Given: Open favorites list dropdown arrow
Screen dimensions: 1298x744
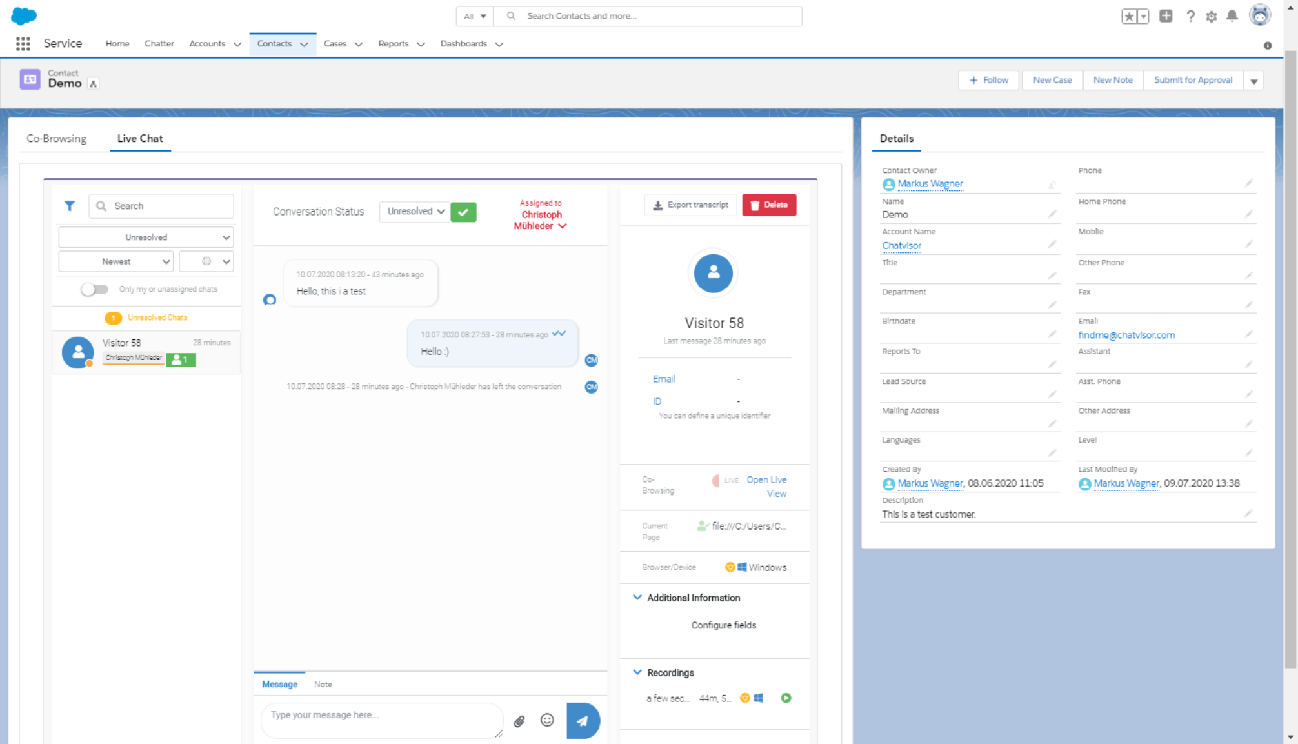Looking at the screenshot, I should pos(1143,16).
